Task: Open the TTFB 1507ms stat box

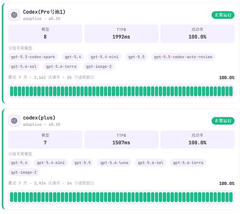Action: tap(121, 140)
